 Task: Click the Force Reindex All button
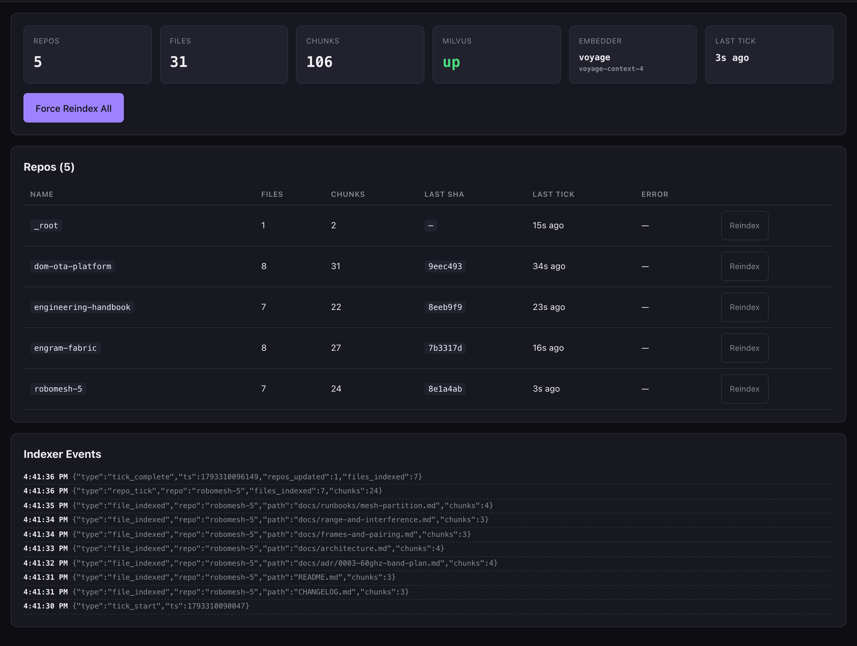(x=74, y=108)
